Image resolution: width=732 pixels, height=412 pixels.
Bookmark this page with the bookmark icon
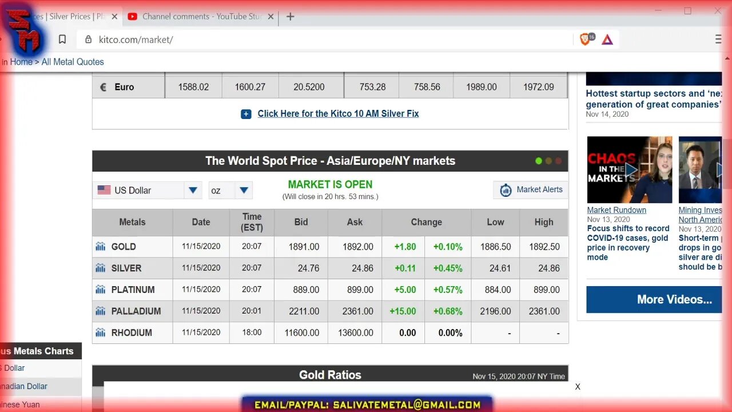pos(62,39)
